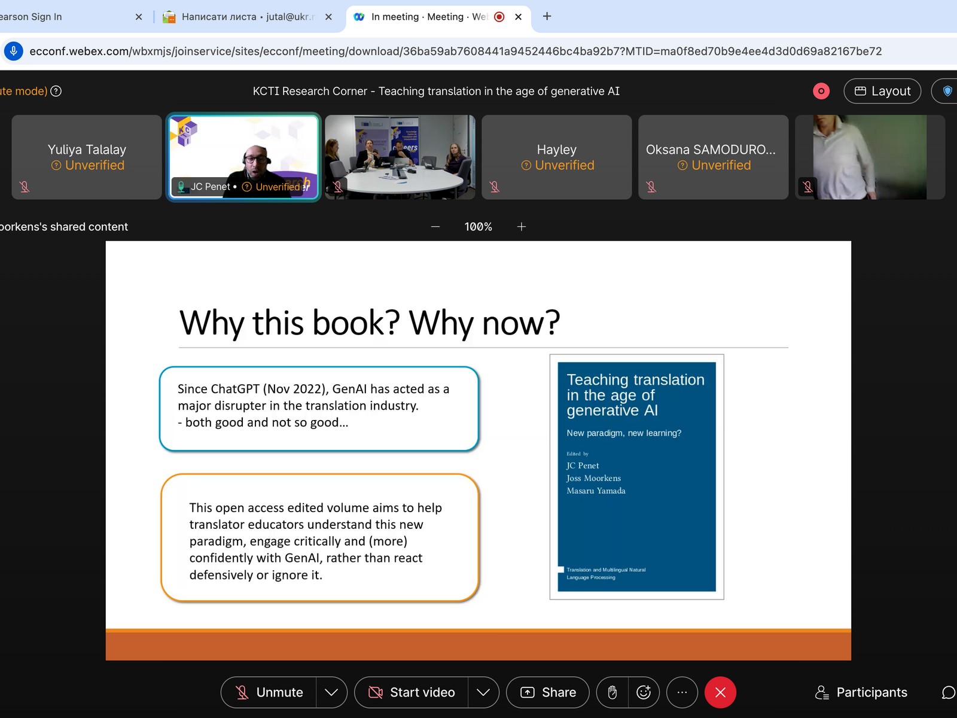Expand the video options arrow next to Start video
Image resolution: width=957 pixels, height=718 pixels.
click(x=483, y=692)
